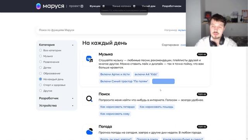
Task: Open the Сортировка dropdown
Action: [183, 45]
